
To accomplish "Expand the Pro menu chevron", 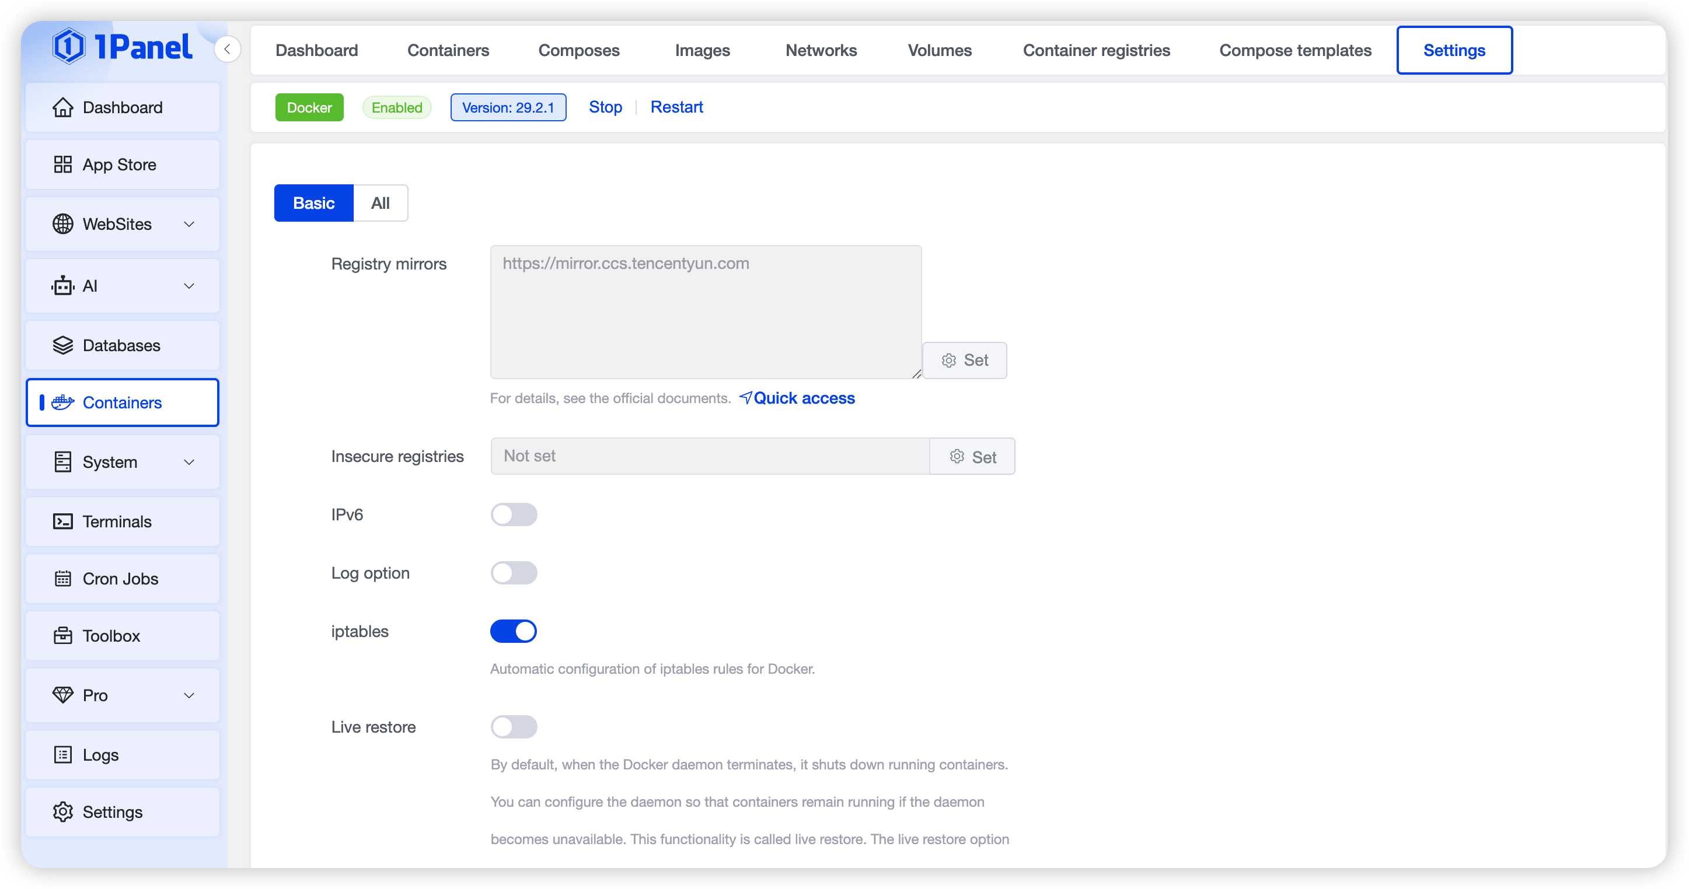I will [x=189, y=695].
